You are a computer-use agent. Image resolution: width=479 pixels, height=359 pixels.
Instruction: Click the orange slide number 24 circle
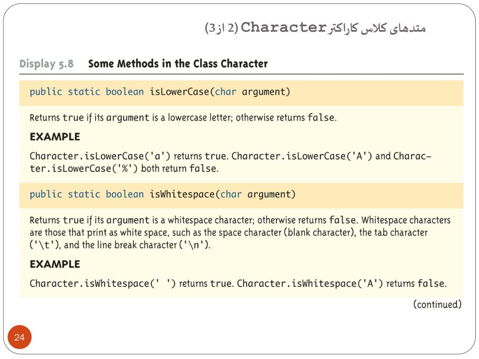(20, 337)
